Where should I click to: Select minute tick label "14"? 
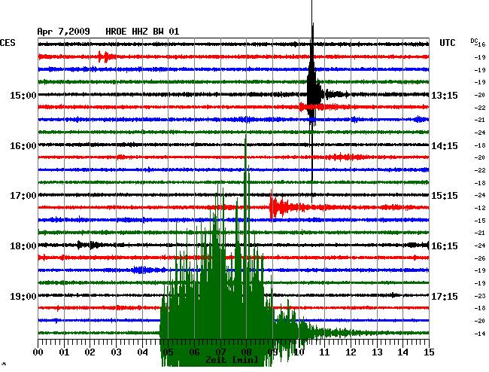pos(402,352)
